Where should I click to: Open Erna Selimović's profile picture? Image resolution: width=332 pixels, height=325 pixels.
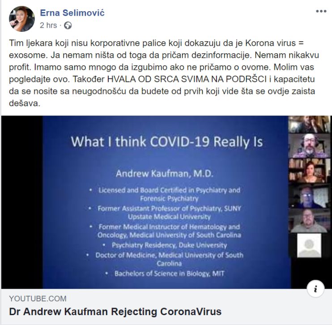[22, 19]
